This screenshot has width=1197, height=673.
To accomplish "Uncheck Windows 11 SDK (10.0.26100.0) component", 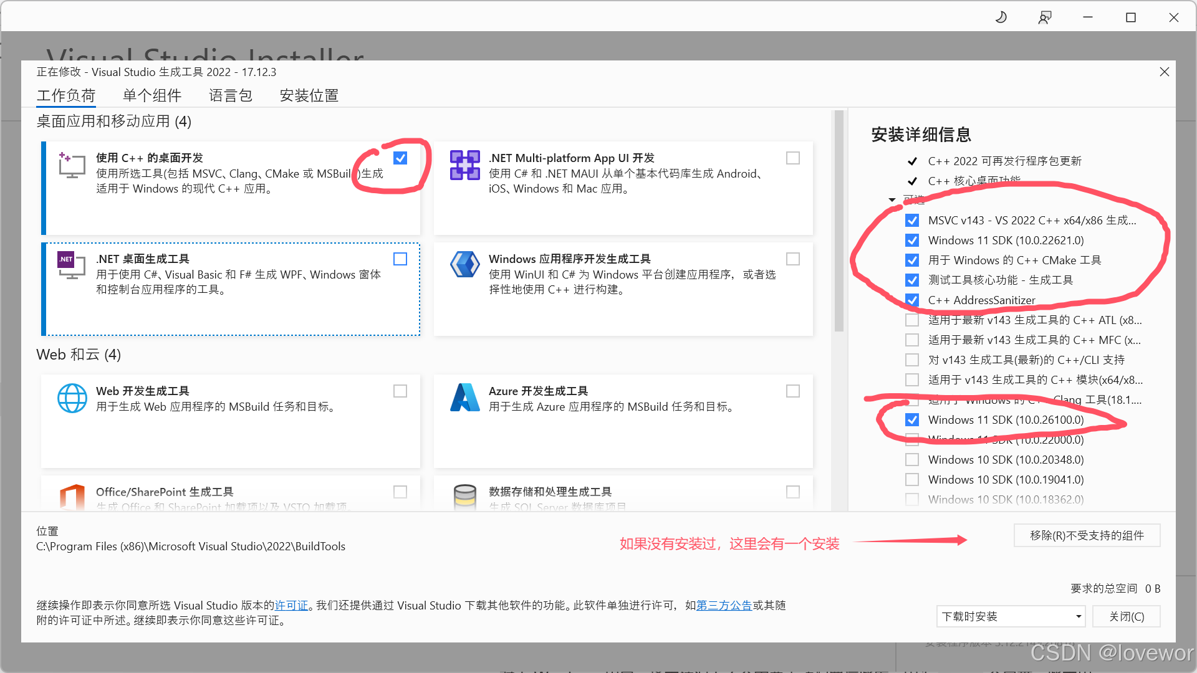I will coord(912,420).
